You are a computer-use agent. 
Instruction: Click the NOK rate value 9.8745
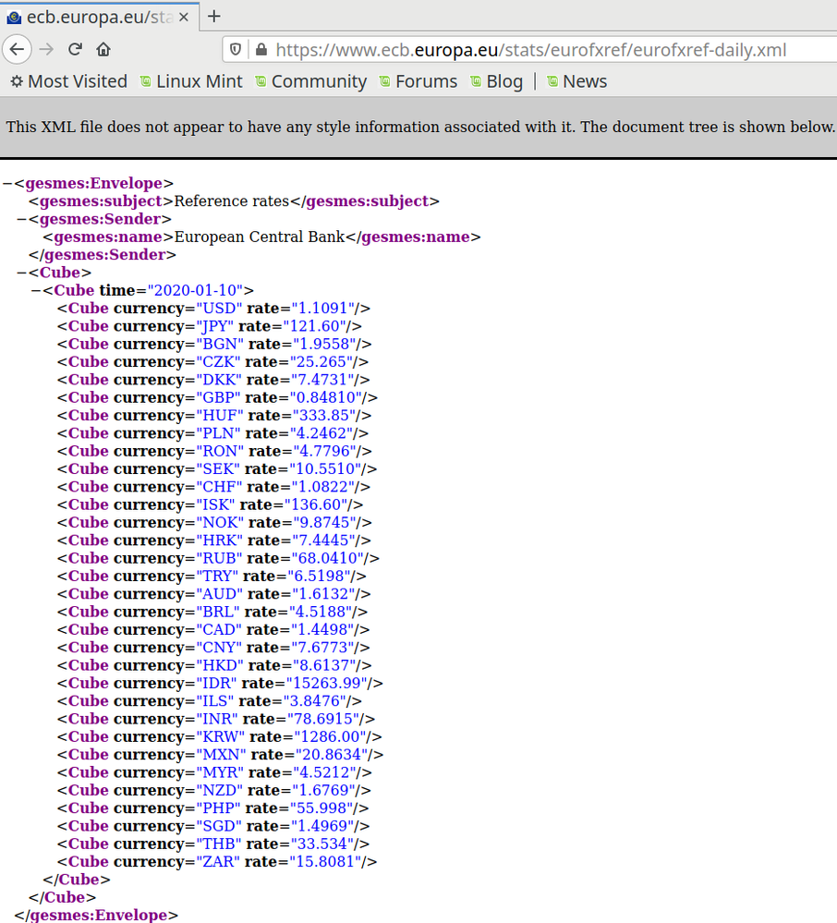[325, 523]
